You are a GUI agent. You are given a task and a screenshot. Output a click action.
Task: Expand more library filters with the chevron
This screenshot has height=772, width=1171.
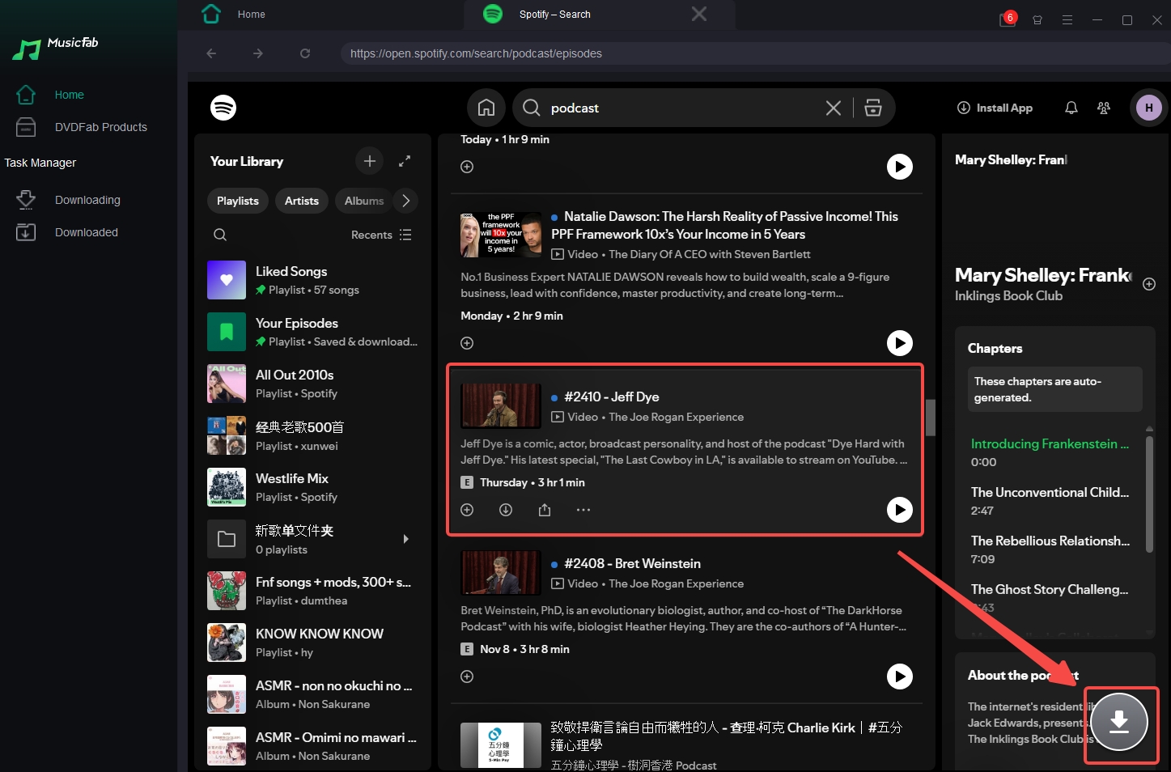point(405,201)
